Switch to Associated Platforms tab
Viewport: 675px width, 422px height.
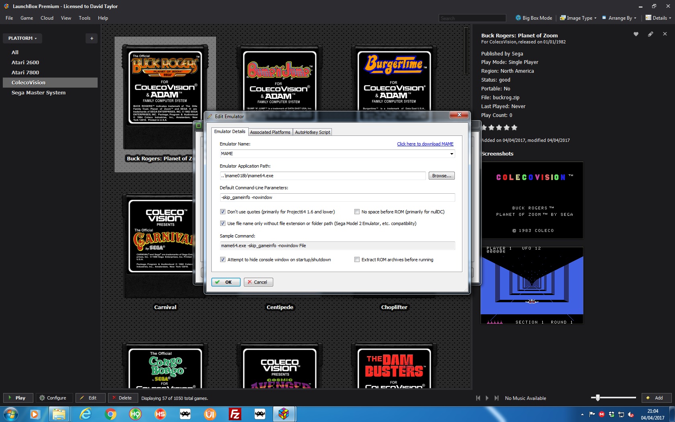click(x=270, y=132)
